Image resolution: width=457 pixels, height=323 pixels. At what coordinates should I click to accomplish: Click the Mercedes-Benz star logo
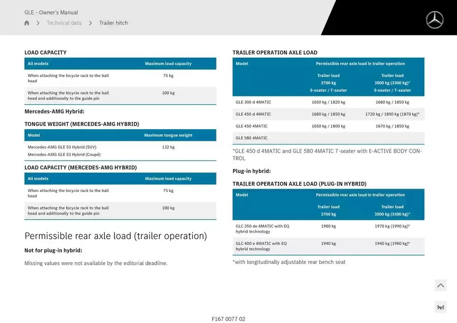point(434,20)
